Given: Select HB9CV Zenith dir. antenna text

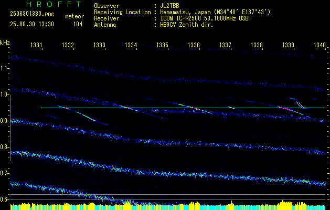Looking at the screenshot, I should 187,25.
